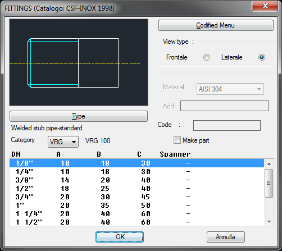Click the Type button
The width and height of the screenshot is (282, 251).
click(79, 116)
